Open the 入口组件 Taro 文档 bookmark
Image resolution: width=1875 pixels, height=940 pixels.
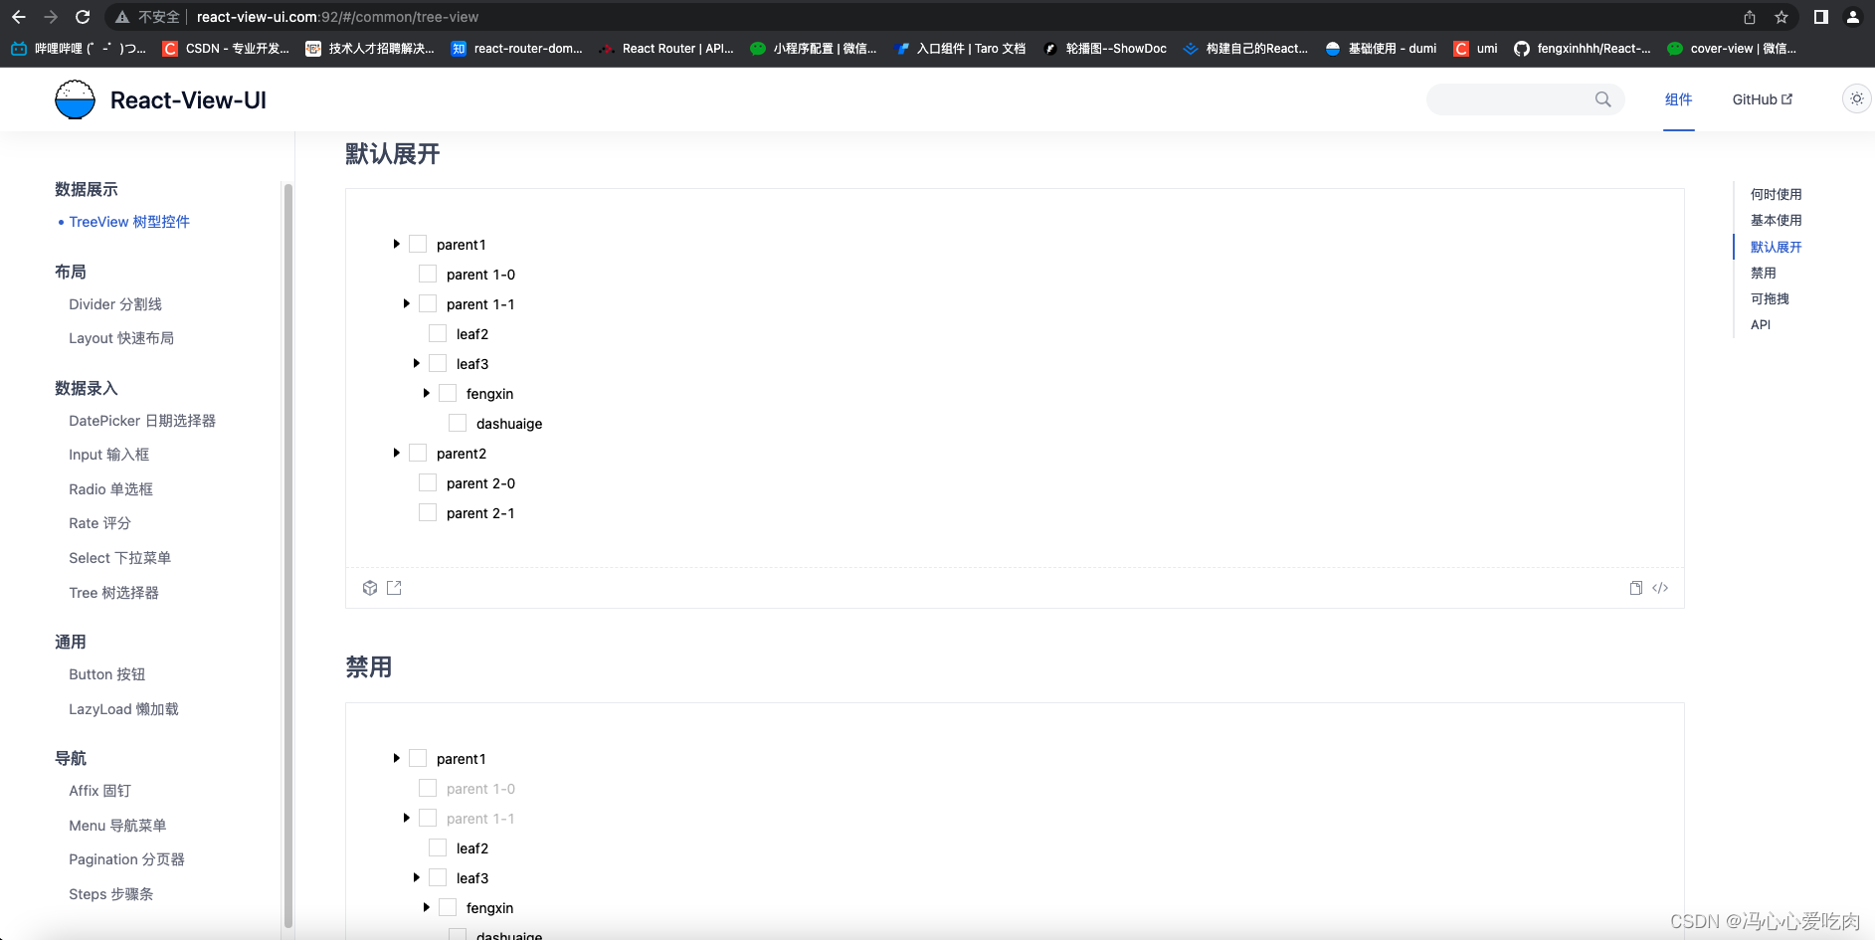tap(960, 48)
